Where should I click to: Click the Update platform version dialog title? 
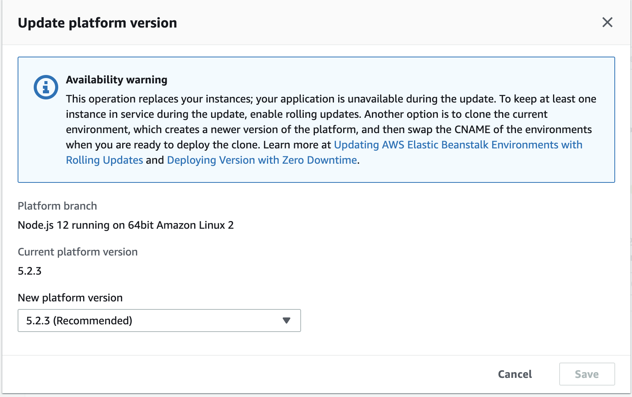pos(97,23)
